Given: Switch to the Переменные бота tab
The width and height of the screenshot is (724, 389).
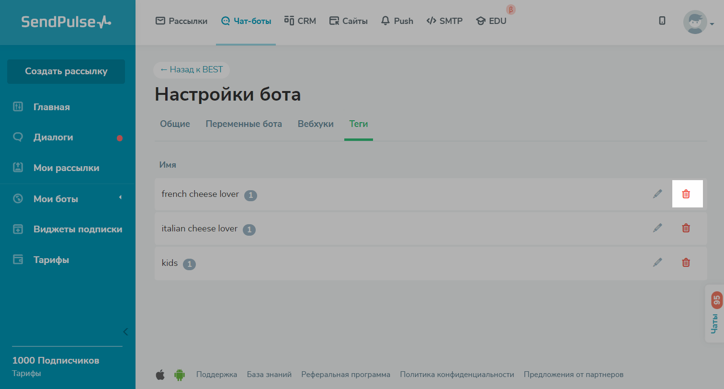Looking at the screenshot, I should 244,124.
